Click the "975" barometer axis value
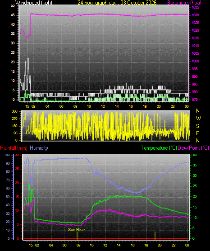This screenshot has width=210, height=251. [x=195, y=99]
